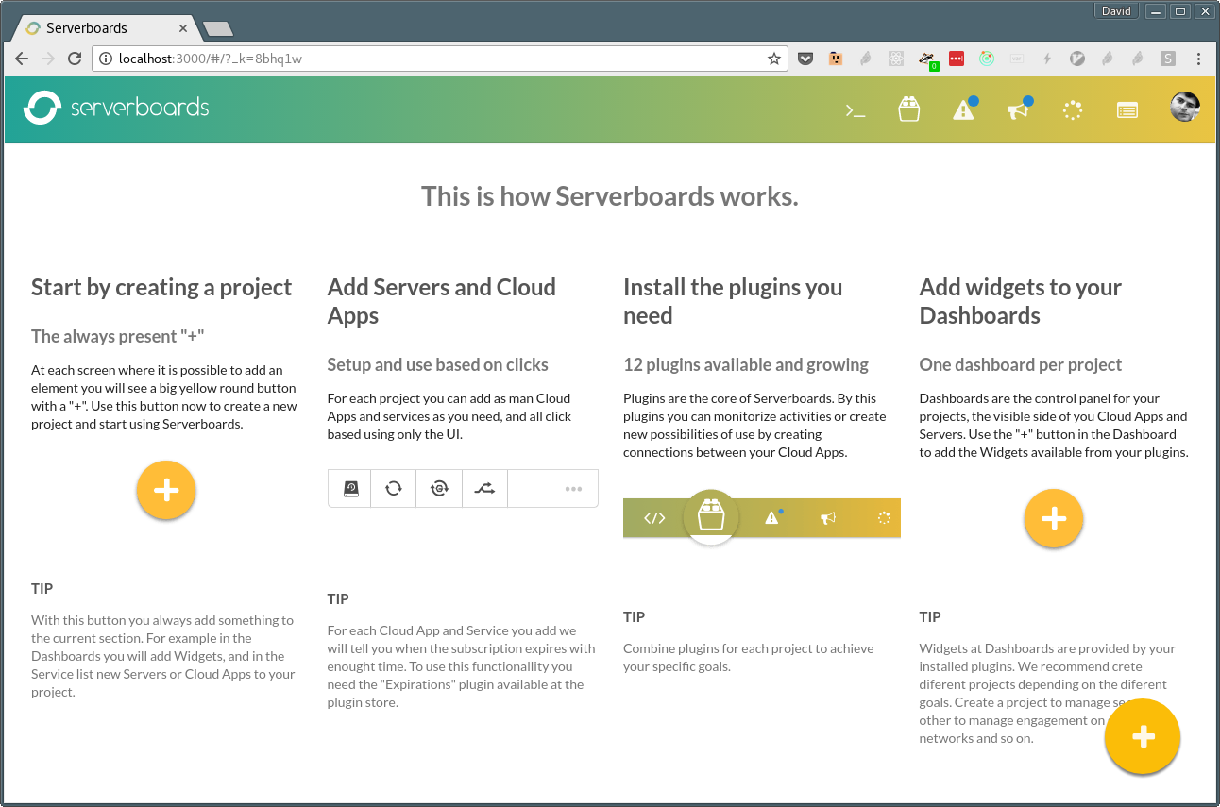Click the 'Combine plugins for each project' tip text

(749, 657)
